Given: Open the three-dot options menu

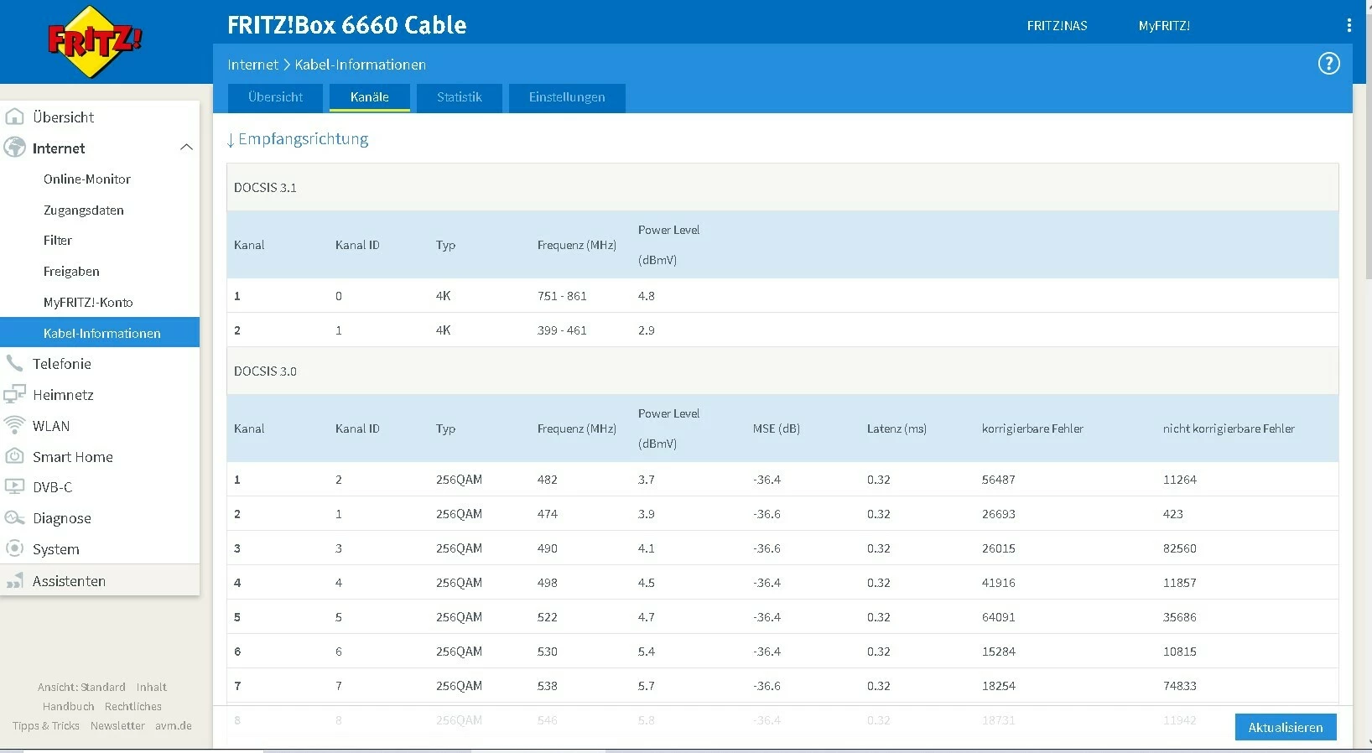Looking at the screenshot, I should click(1349, 26).
